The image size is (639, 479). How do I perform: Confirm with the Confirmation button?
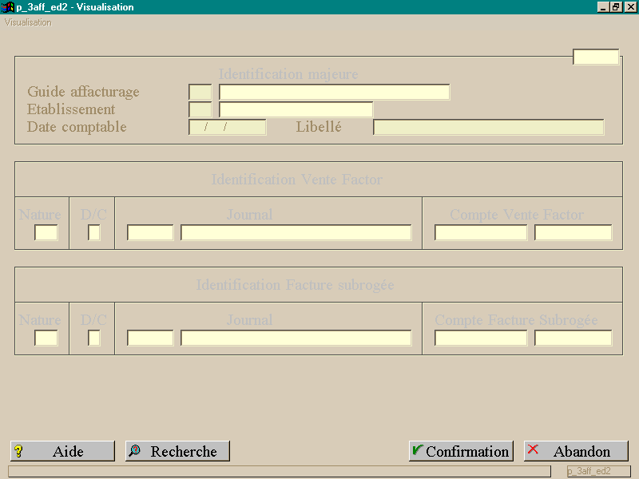461,451
